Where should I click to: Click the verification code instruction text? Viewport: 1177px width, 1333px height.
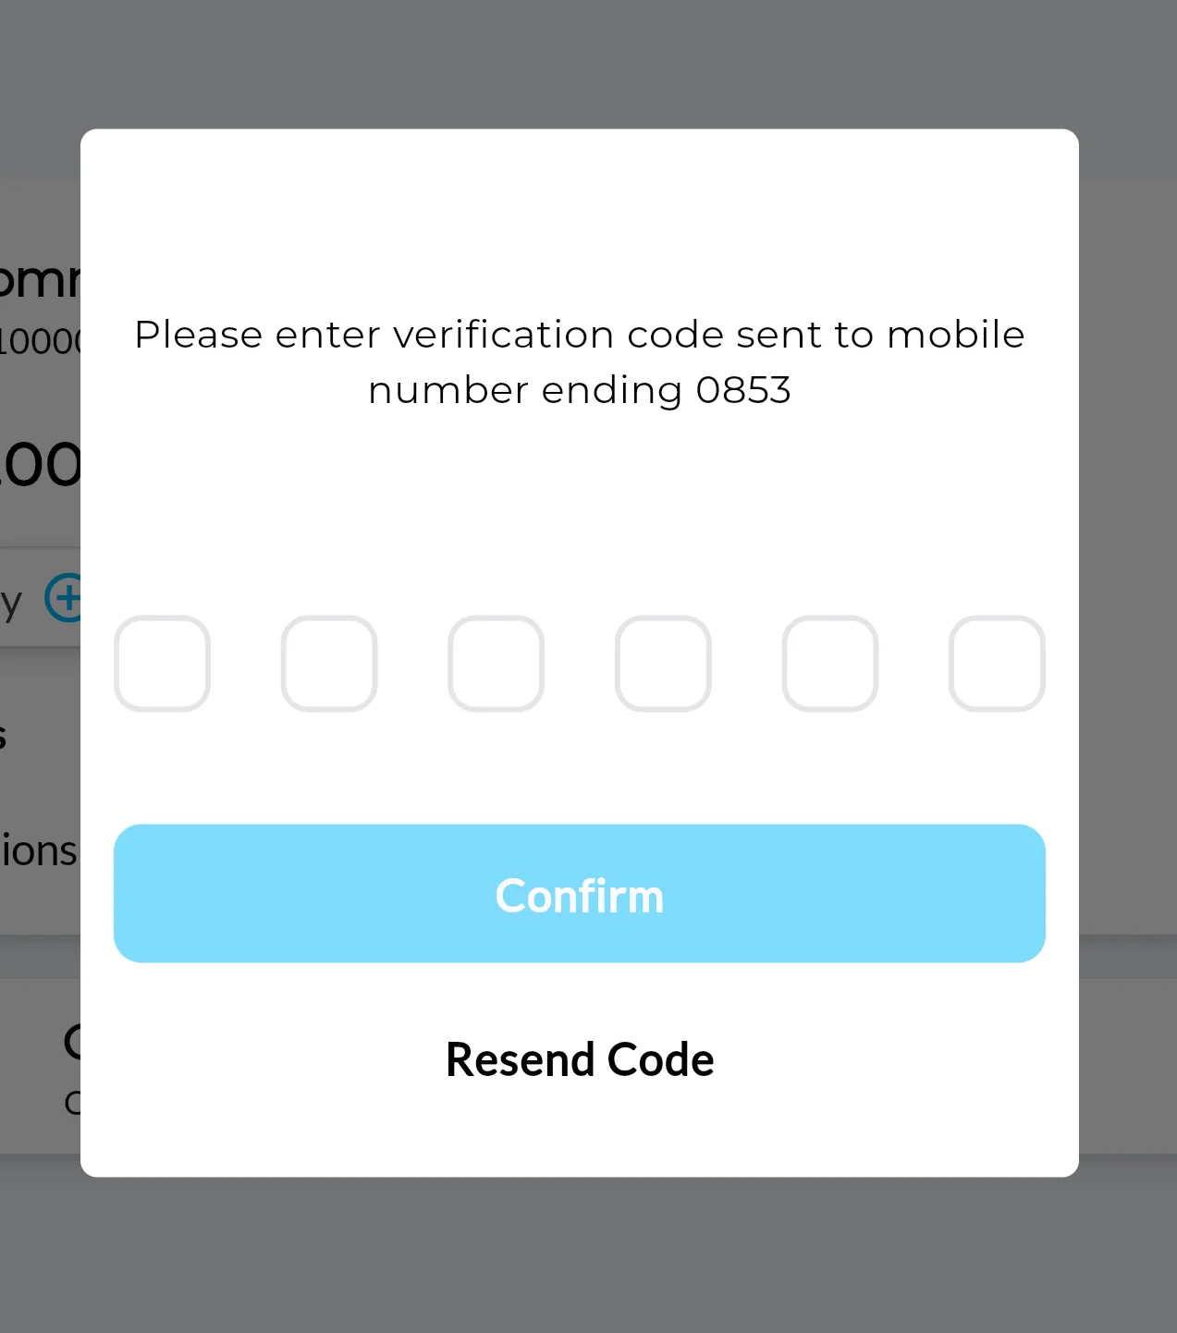[580, 335]
